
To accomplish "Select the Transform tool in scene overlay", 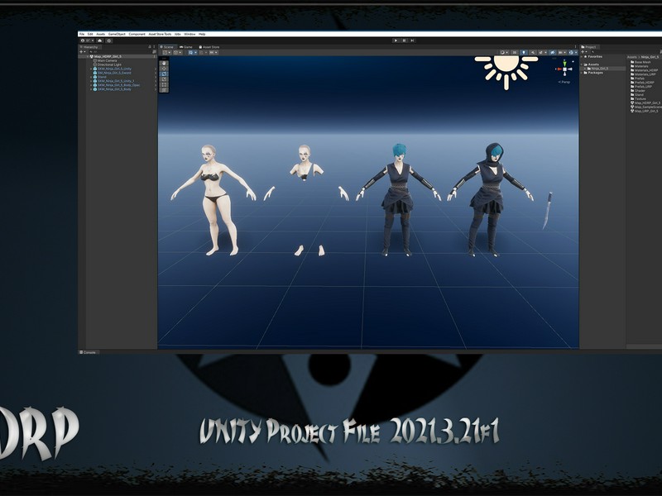I will [x=164, y=90].
